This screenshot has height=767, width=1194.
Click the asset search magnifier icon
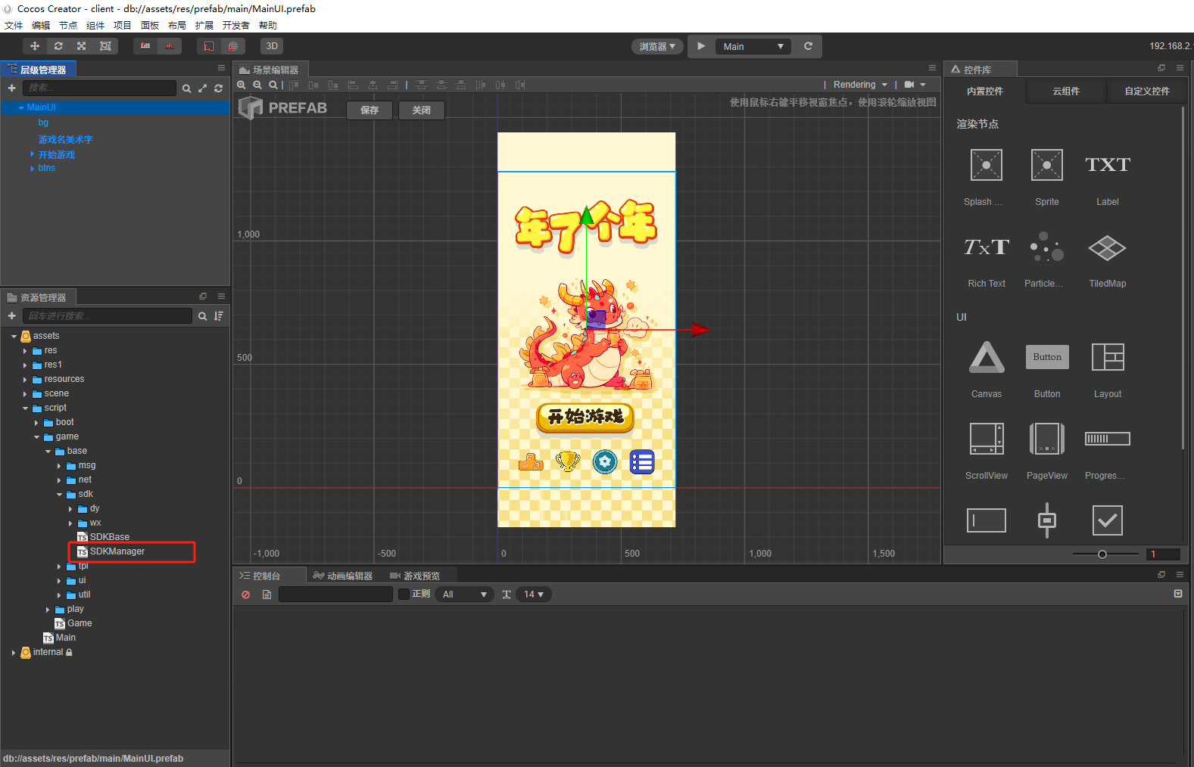pyautogui.click(x=202, y=316)
